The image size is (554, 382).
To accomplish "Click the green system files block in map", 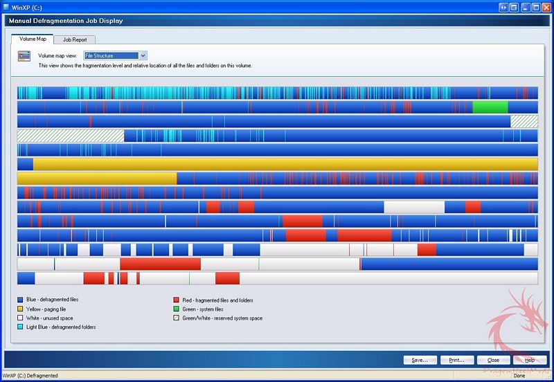I will 490,107.
